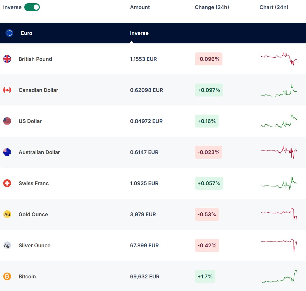This screenshot has width=306, height=291.
Task: Select the Euro base currency header
Action: [x=27, y=33]
